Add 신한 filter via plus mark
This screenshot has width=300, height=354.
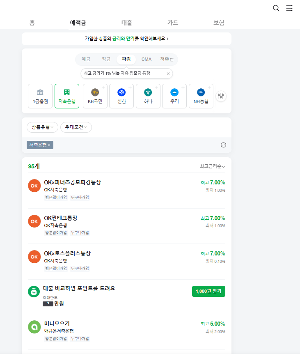pos(130,87)
